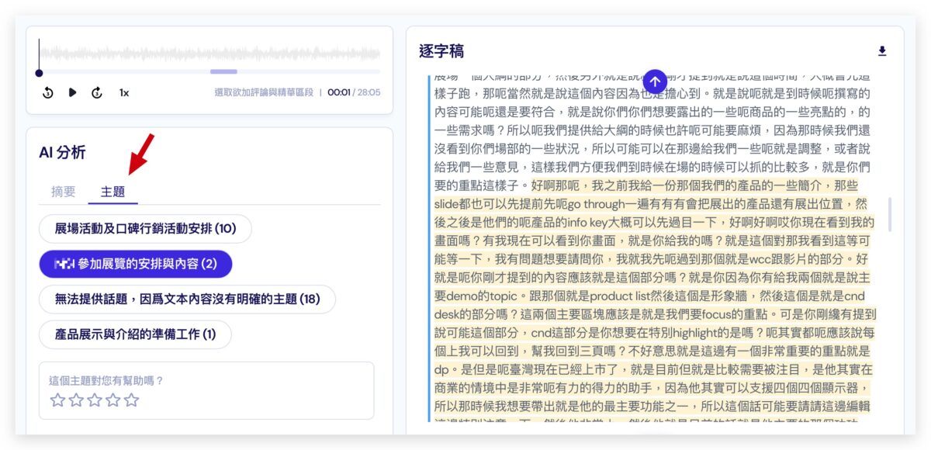Skip forward with the forward icon

[97, 92]
